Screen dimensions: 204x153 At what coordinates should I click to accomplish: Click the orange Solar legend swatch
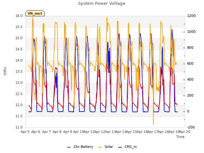(100, 147)
